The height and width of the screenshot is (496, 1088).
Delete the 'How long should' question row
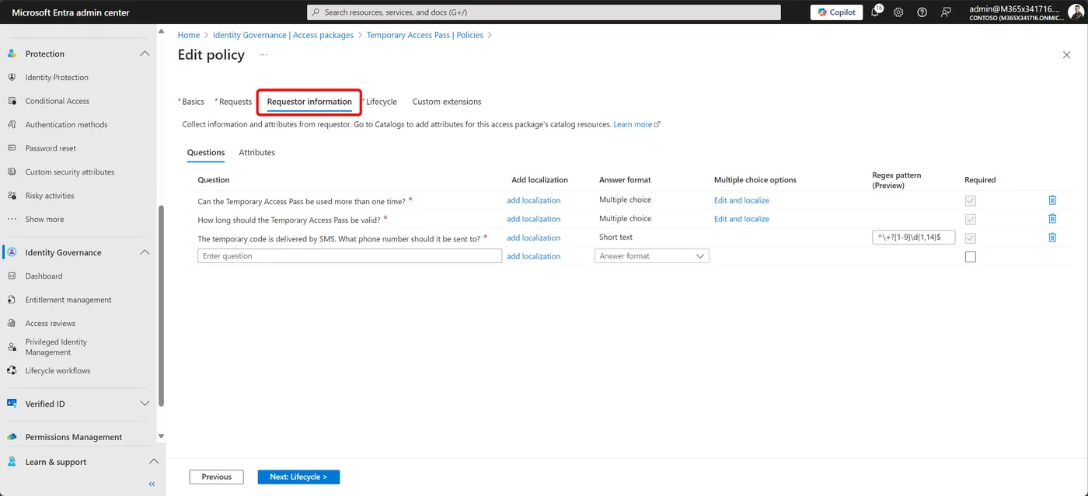coord(1052,219)
